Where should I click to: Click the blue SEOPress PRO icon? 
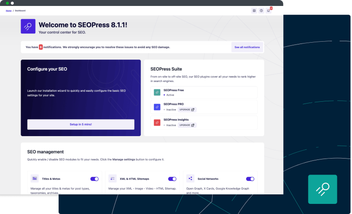(157, 107)
